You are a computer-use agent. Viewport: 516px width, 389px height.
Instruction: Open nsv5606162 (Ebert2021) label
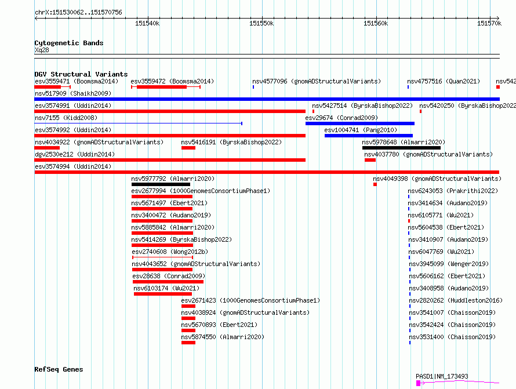pyautogui.click(x=447, y=276)
